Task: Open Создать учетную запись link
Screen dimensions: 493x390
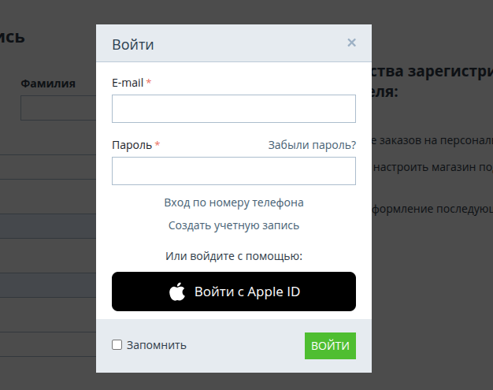Action: coord(234,225)
